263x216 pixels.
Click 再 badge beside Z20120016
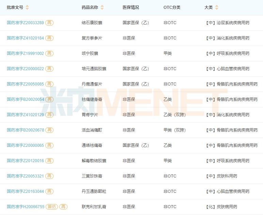(x=49, y=161)
